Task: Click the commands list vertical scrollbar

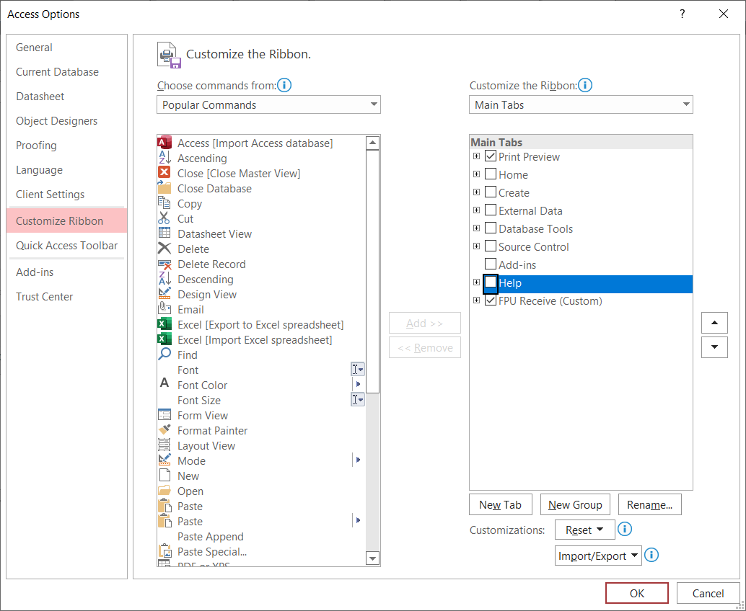Action: pyautogui.click(x=373, y=432)
